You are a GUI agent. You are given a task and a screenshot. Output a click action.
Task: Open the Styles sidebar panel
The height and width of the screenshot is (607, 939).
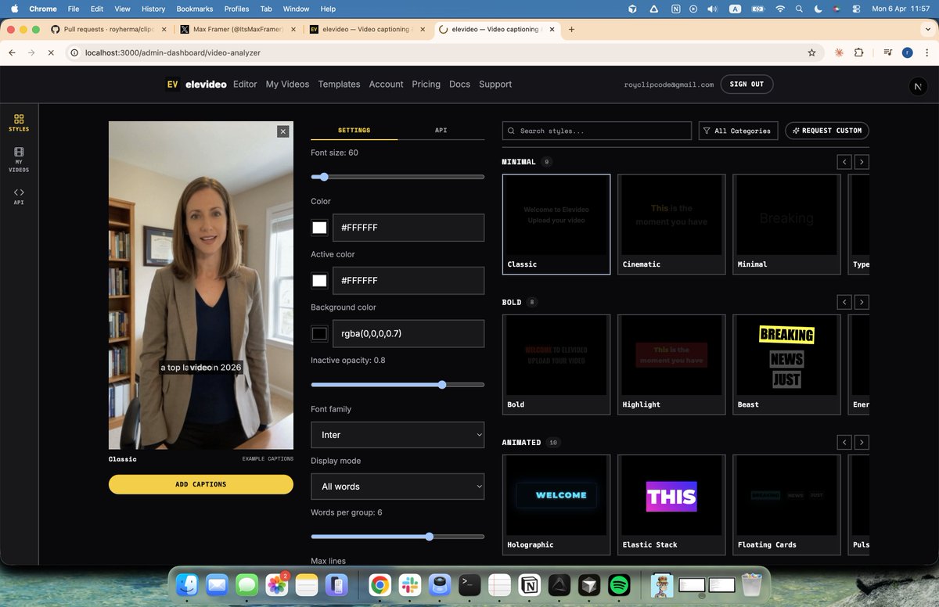pyautogui.click(x=19, y=122)
